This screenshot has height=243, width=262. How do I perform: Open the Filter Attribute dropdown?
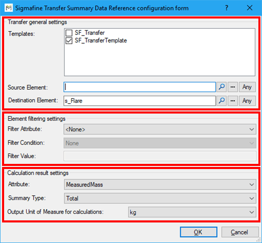click(x=160, y=129)
